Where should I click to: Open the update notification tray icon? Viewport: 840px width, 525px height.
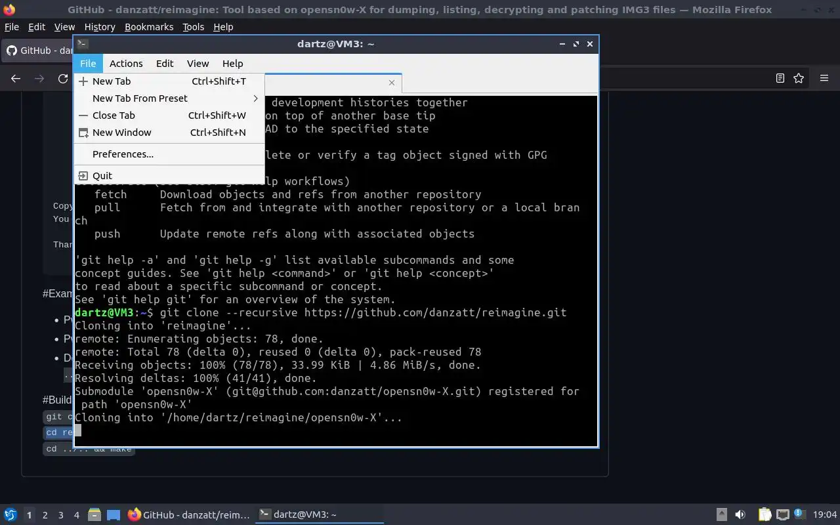coord(799,514)
